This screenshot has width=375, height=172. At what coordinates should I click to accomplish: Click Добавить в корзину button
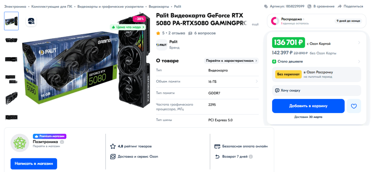click(x=308, y=106)
